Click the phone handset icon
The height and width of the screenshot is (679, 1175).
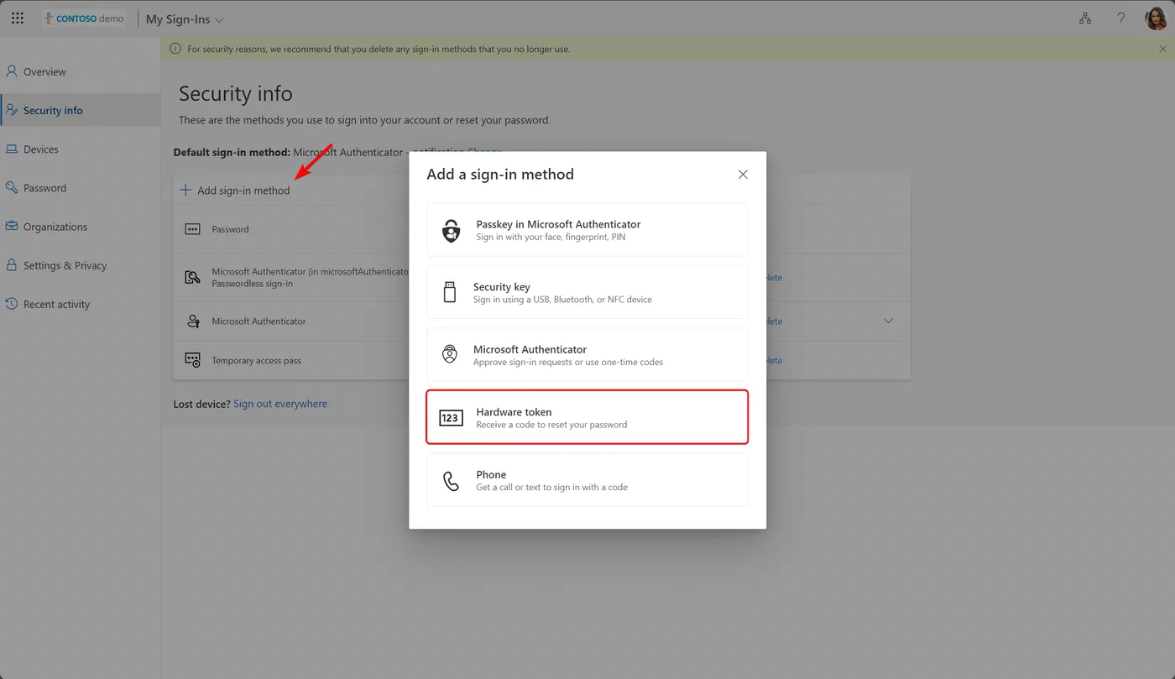coord(452,481)
